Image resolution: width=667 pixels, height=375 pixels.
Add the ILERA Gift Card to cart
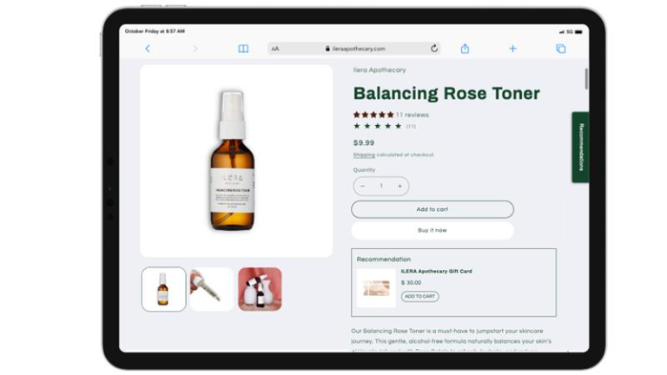point(419,296)
